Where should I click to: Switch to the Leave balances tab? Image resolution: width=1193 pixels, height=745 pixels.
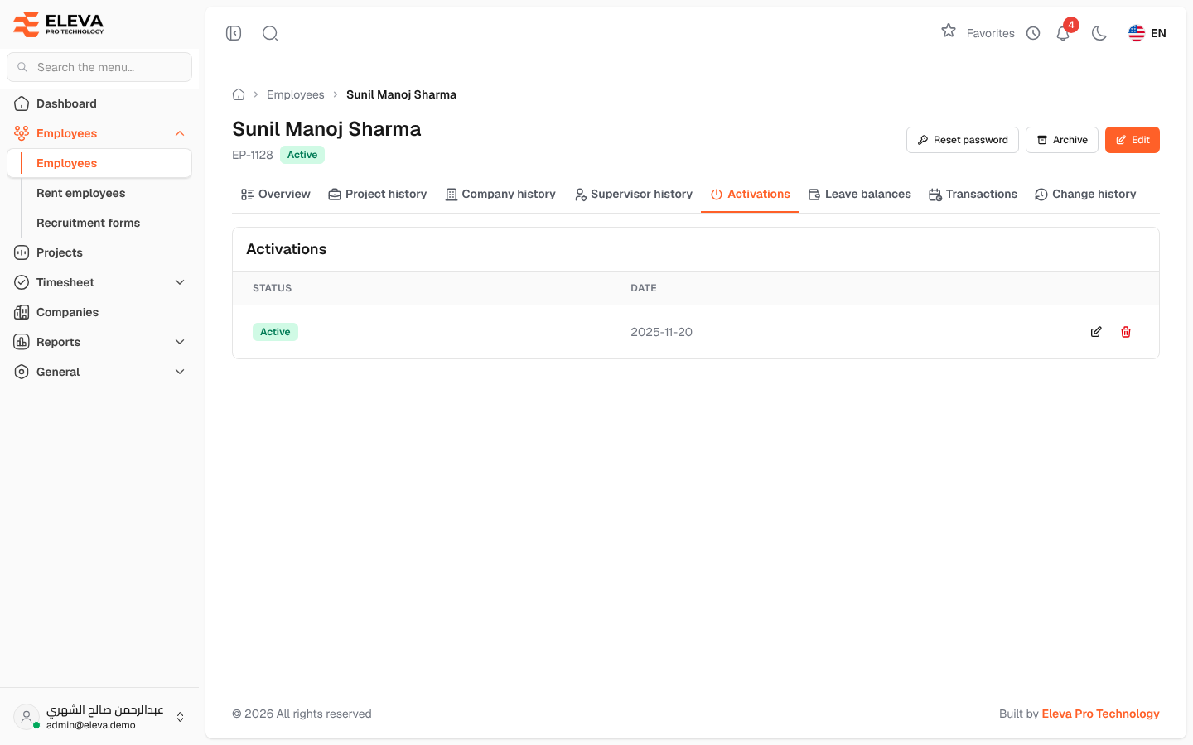(859, 195)
